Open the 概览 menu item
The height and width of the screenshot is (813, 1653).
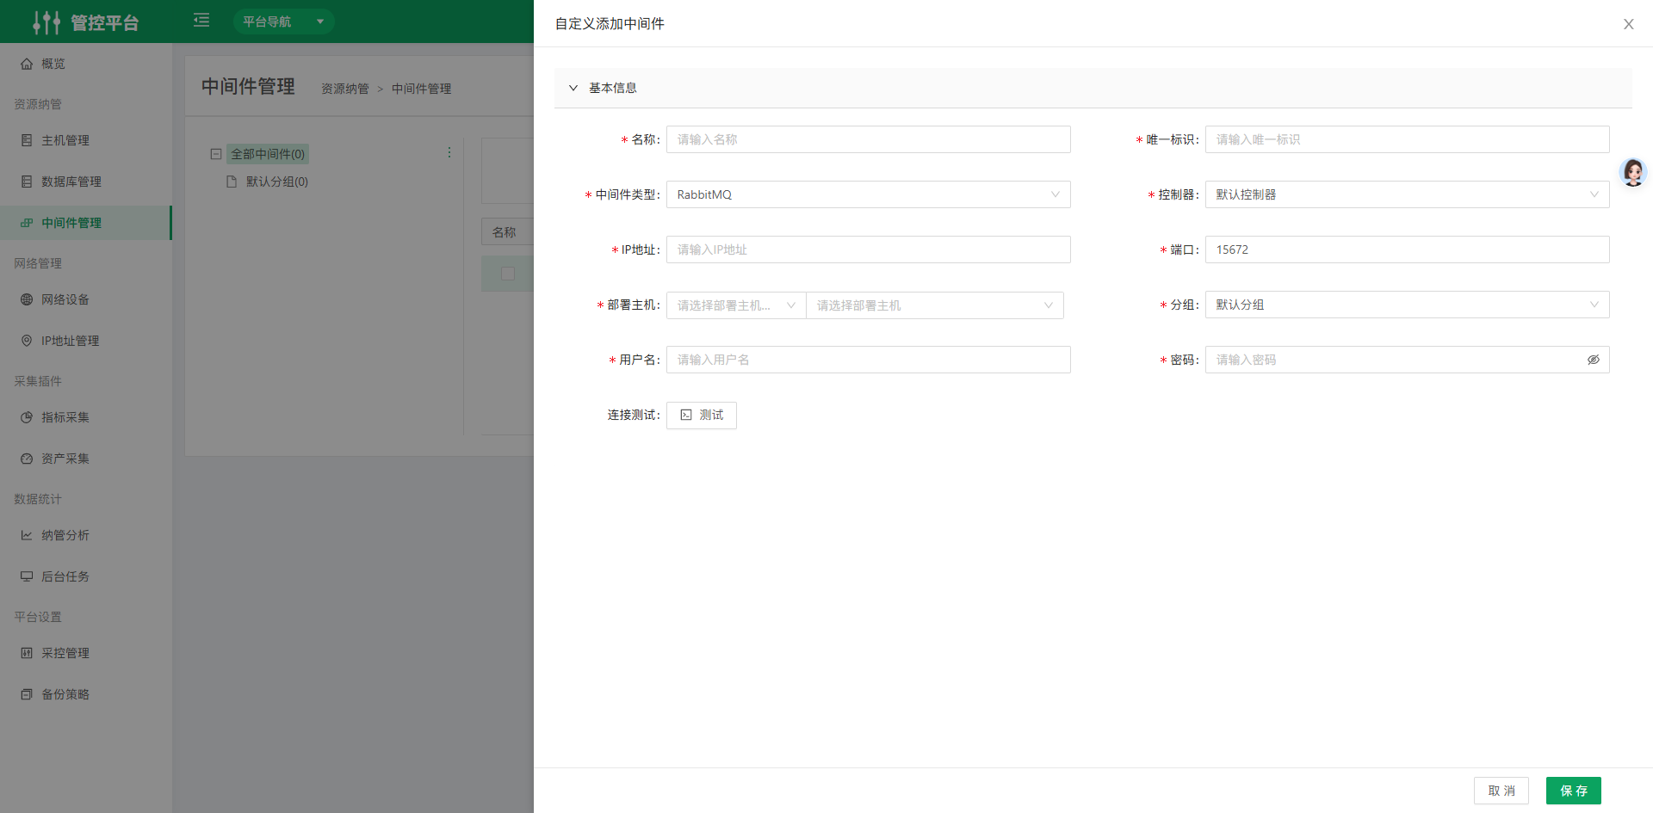86,64
